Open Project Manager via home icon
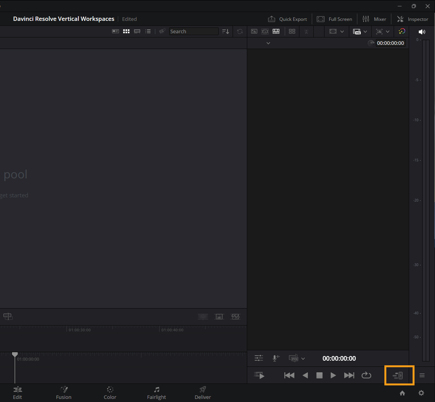The height and width of the screenshot is (402, 435). click(402, 393)
